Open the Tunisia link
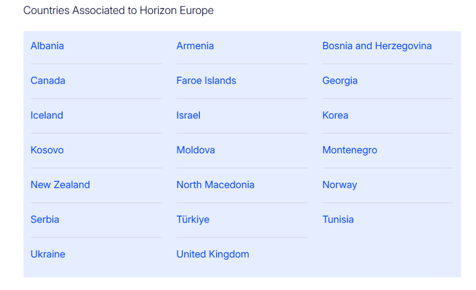 point(338,219)
